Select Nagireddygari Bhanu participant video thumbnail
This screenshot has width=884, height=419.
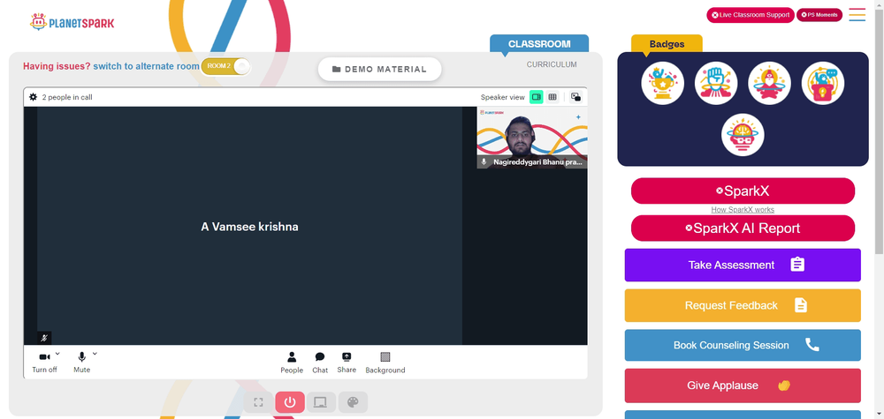click(x=532, y=138)
